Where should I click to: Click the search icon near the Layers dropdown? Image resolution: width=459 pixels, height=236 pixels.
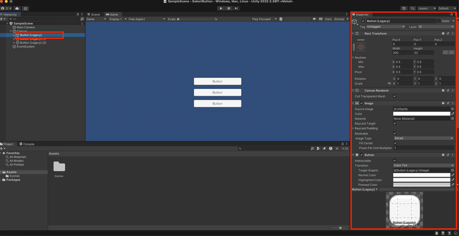point(412,8)
